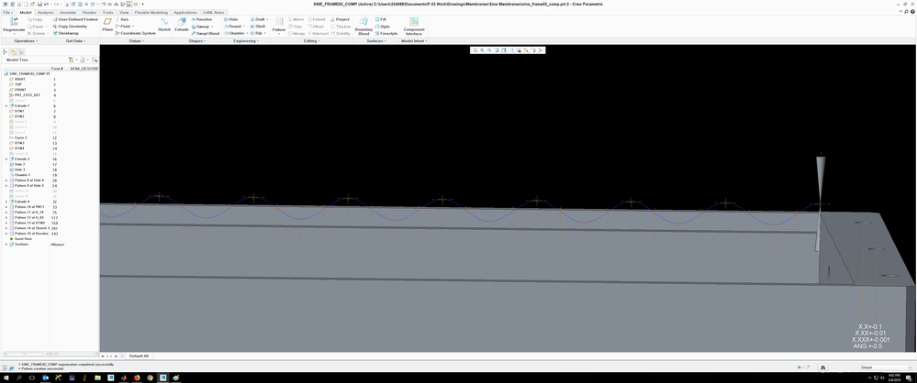Expand Pattern 8 of Hole 4 node
The height and width of the screenshot is (383, 917).
(6, 181)
